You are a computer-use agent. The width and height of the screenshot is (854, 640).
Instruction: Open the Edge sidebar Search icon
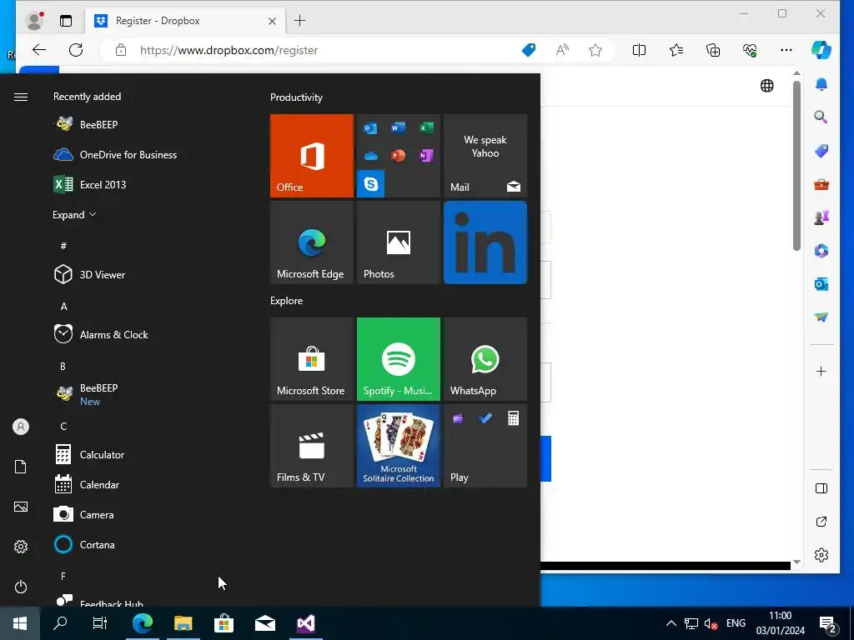821,117
